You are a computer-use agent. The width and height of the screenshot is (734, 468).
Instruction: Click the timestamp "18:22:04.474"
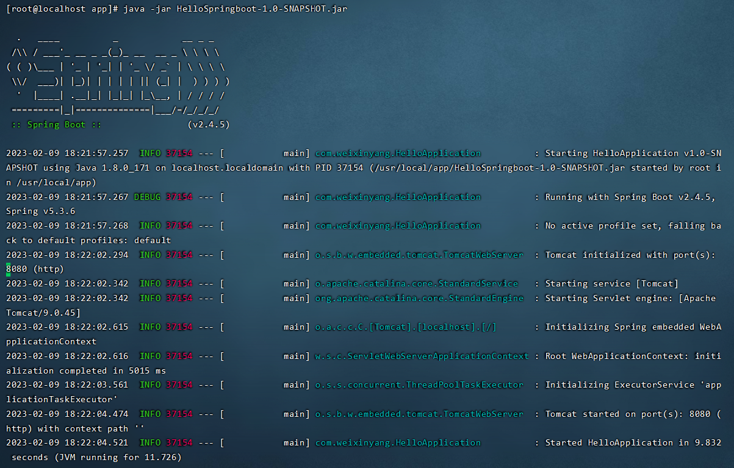click(x=96, y=414)
